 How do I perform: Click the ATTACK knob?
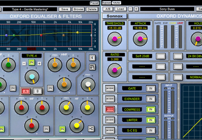click(140, 39)
